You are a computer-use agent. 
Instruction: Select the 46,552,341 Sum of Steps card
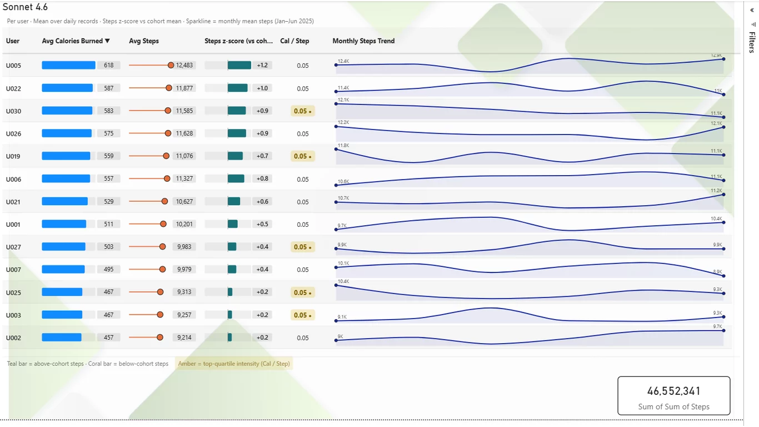(673, 396)
